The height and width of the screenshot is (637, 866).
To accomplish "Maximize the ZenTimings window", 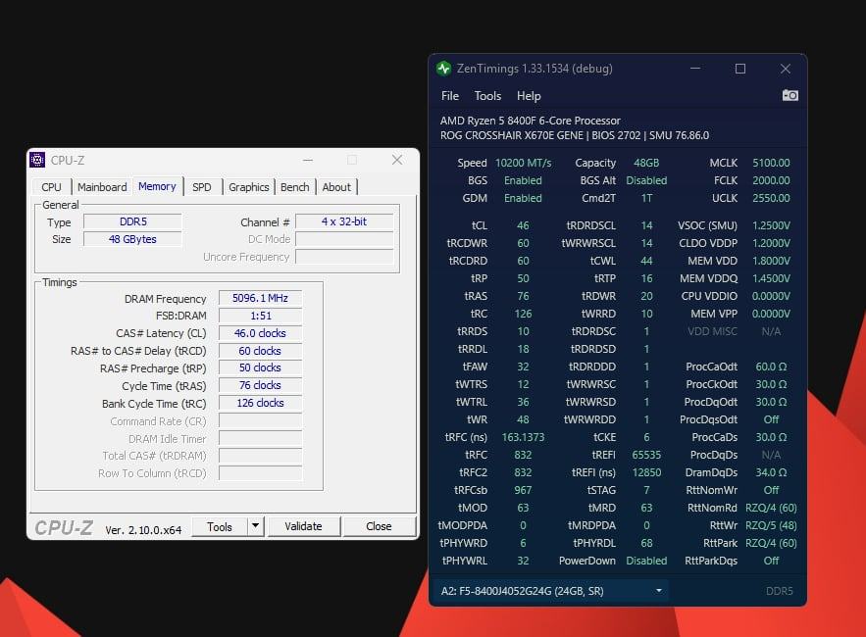I will click(x=740, y=69).
